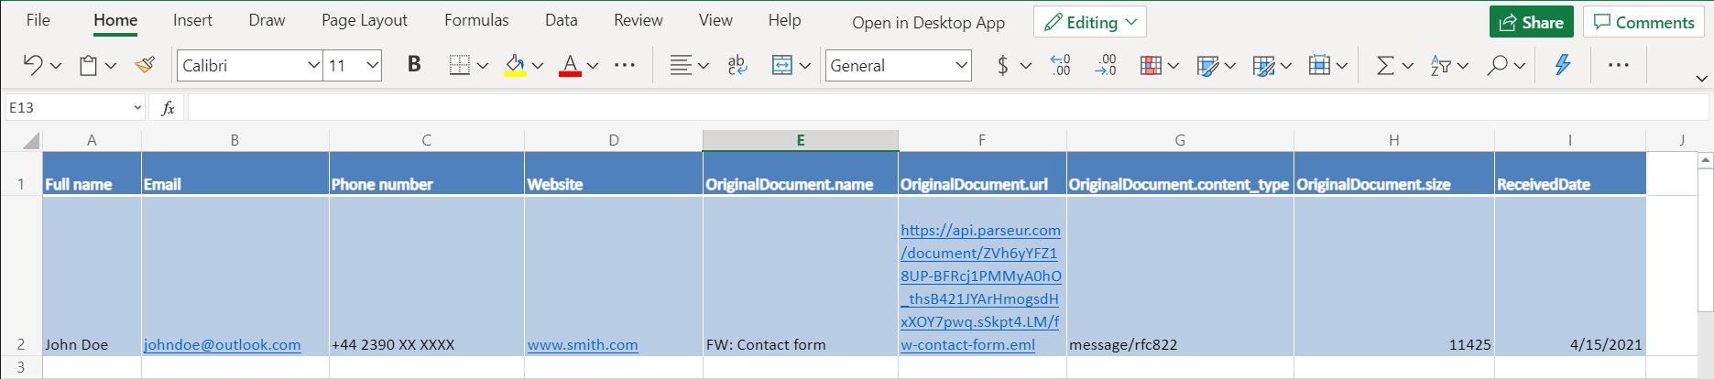Click the Sort and Filter icon

[x=1441, y=65]
